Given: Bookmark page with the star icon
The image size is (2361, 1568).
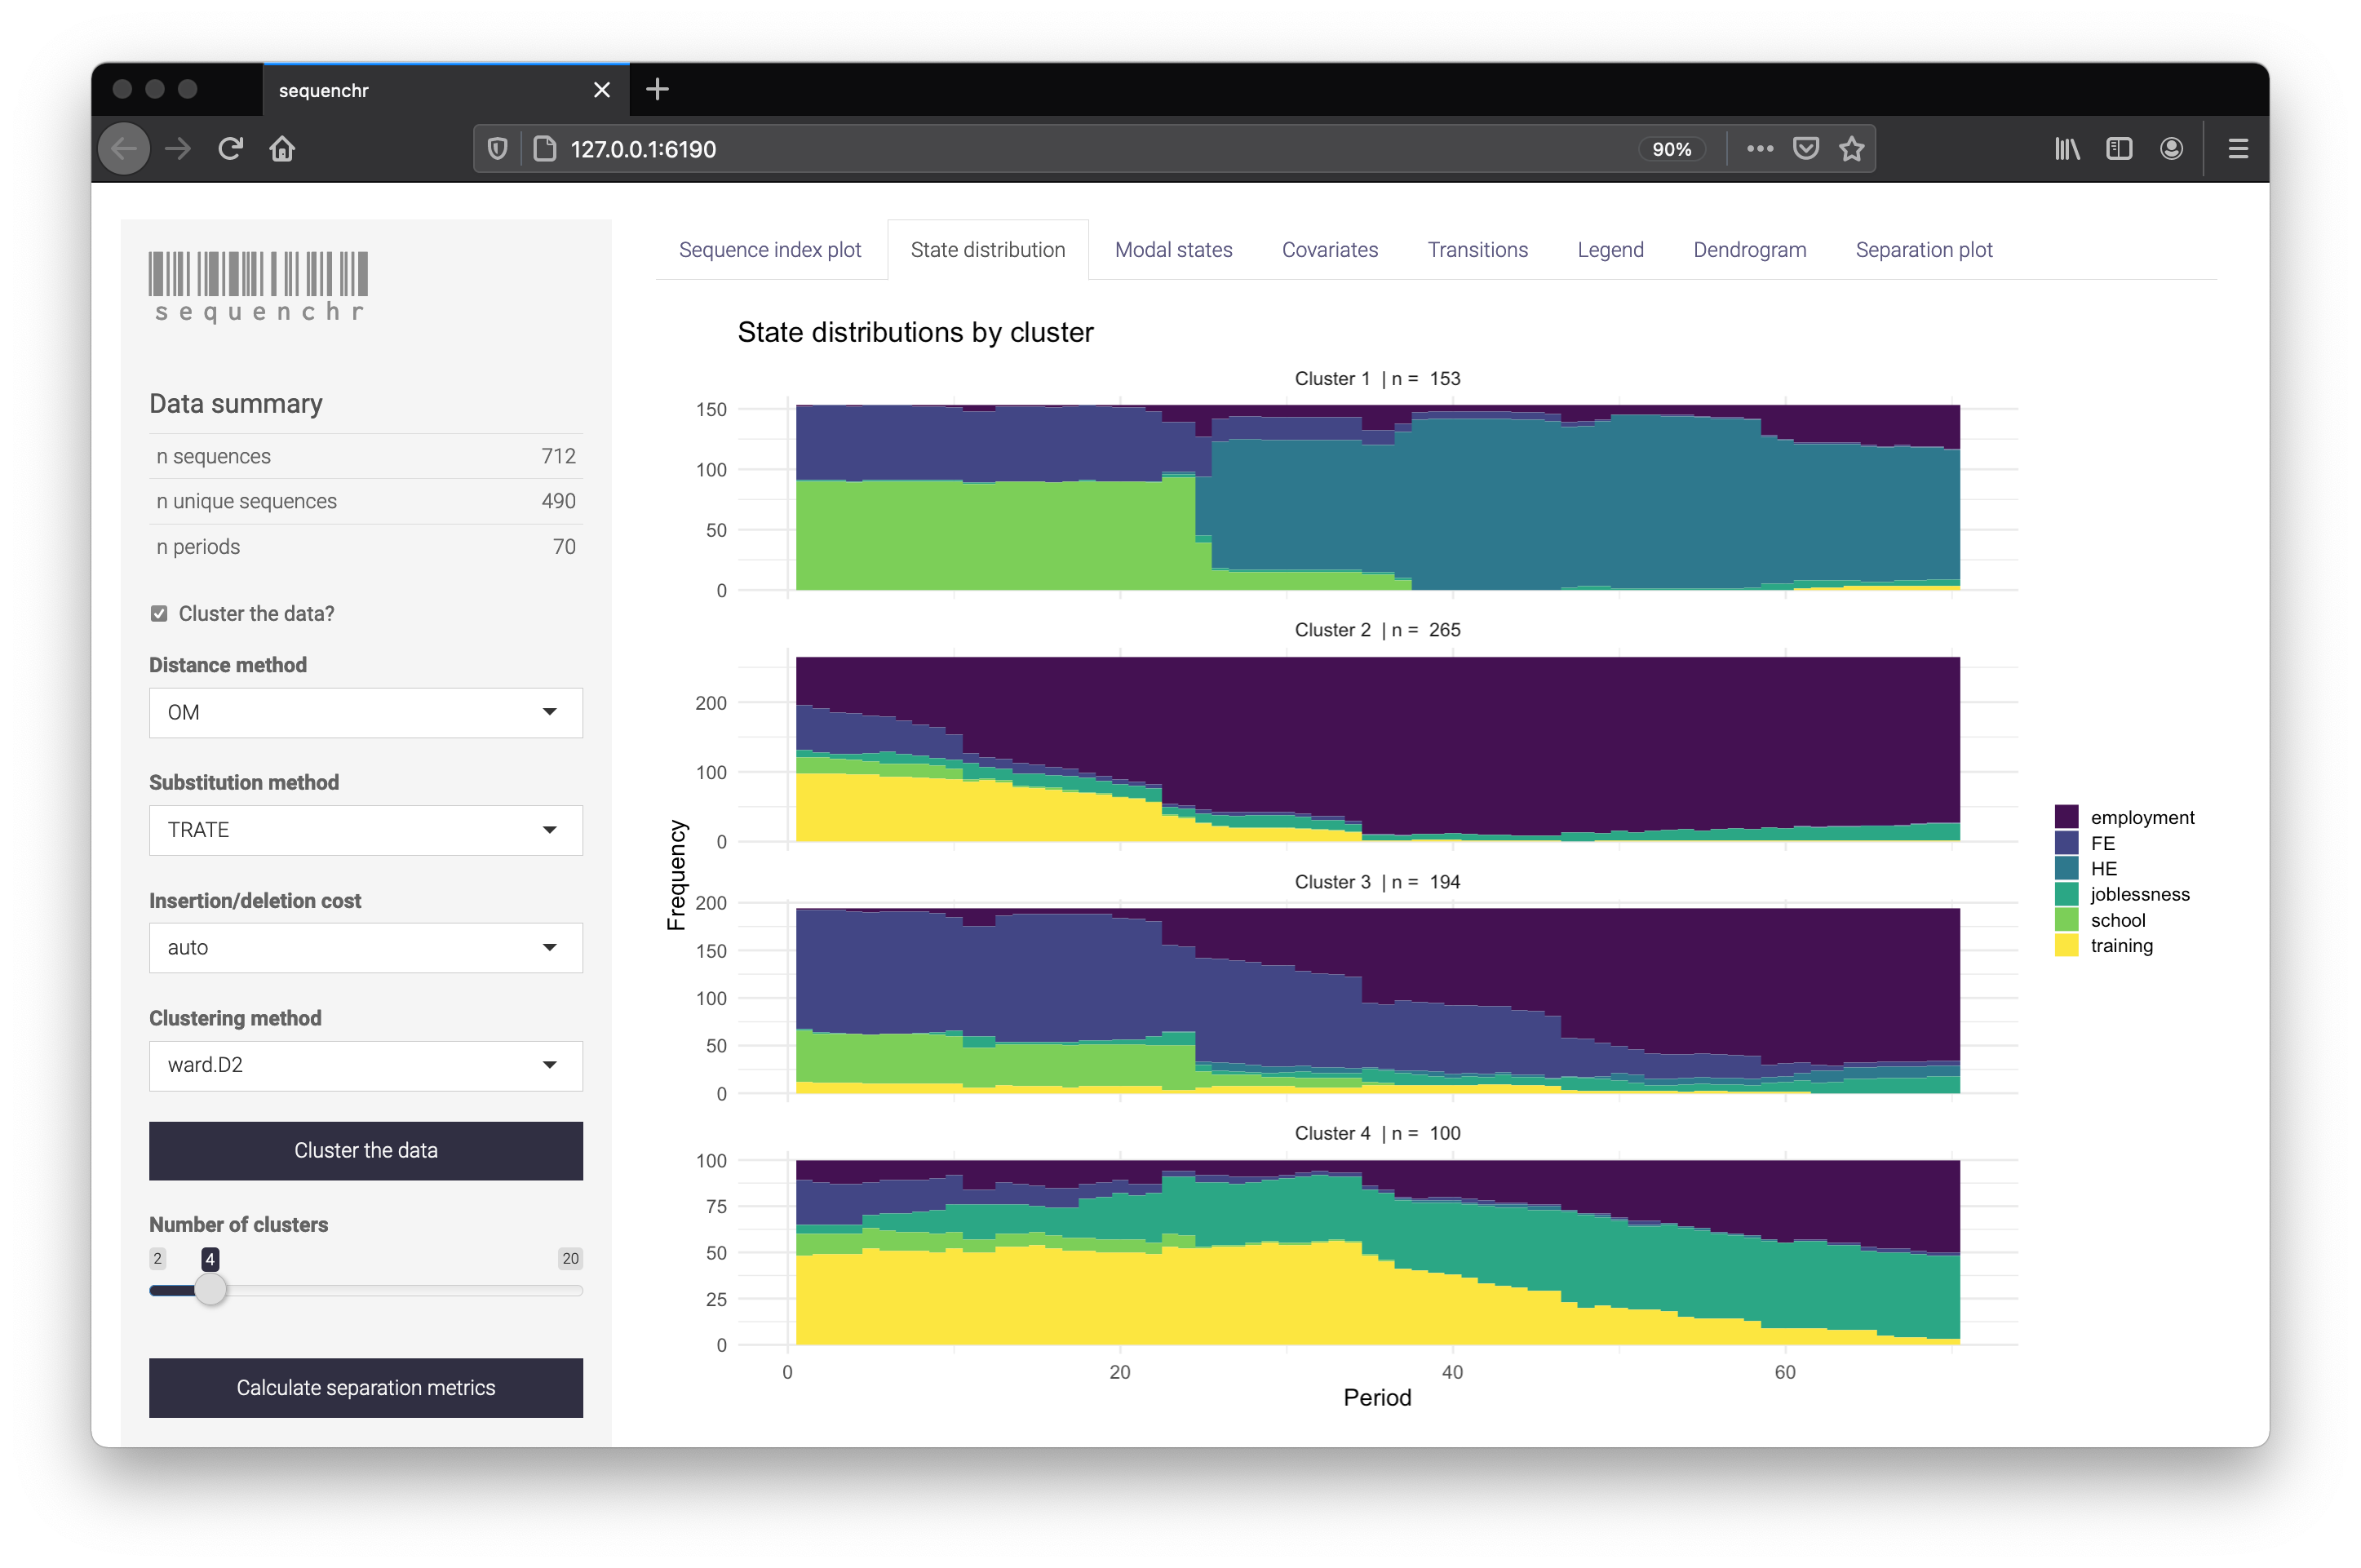Looking at the screenshot, I should point(1851,149).
